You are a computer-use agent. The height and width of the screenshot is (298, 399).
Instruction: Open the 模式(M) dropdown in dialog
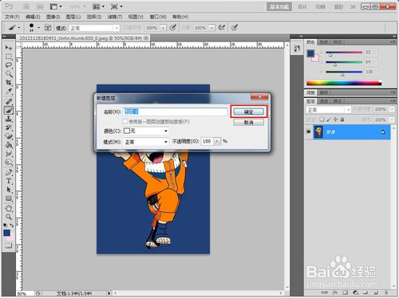pos(146,142)
